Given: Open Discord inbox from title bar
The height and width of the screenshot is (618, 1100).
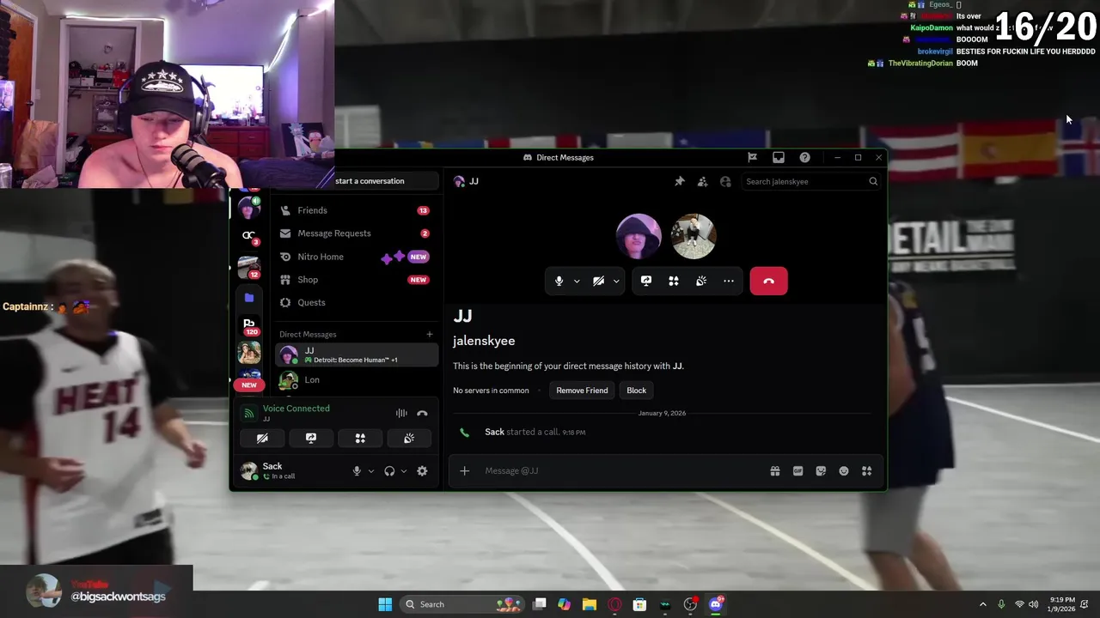Looking at the screenshot, I should (x=779, y=157).
